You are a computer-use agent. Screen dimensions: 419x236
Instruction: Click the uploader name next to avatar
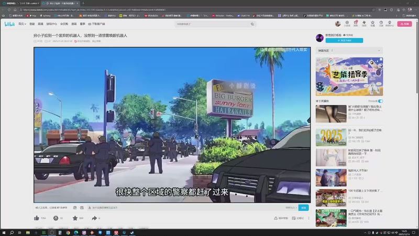pyautogui.click(x=333, y=35)
